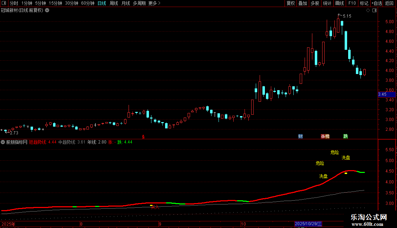Click the red S marker on chart

coord(143,137)
